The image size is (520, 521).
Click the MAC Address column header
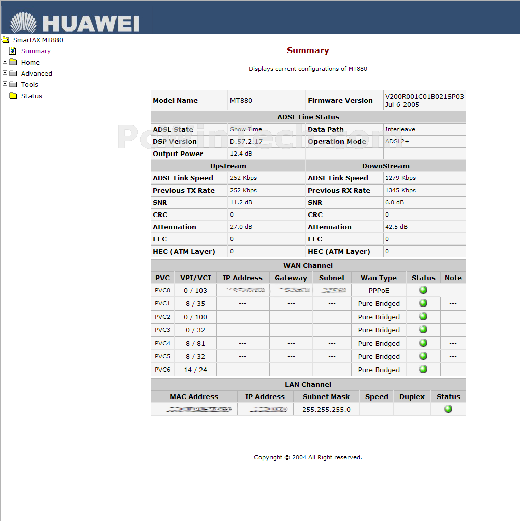pos(194,397)
